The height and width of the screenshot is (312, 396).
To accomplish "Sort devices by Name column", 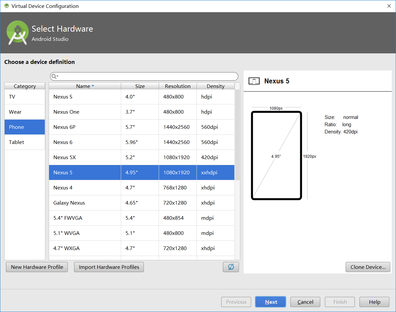I will [85, 86].
